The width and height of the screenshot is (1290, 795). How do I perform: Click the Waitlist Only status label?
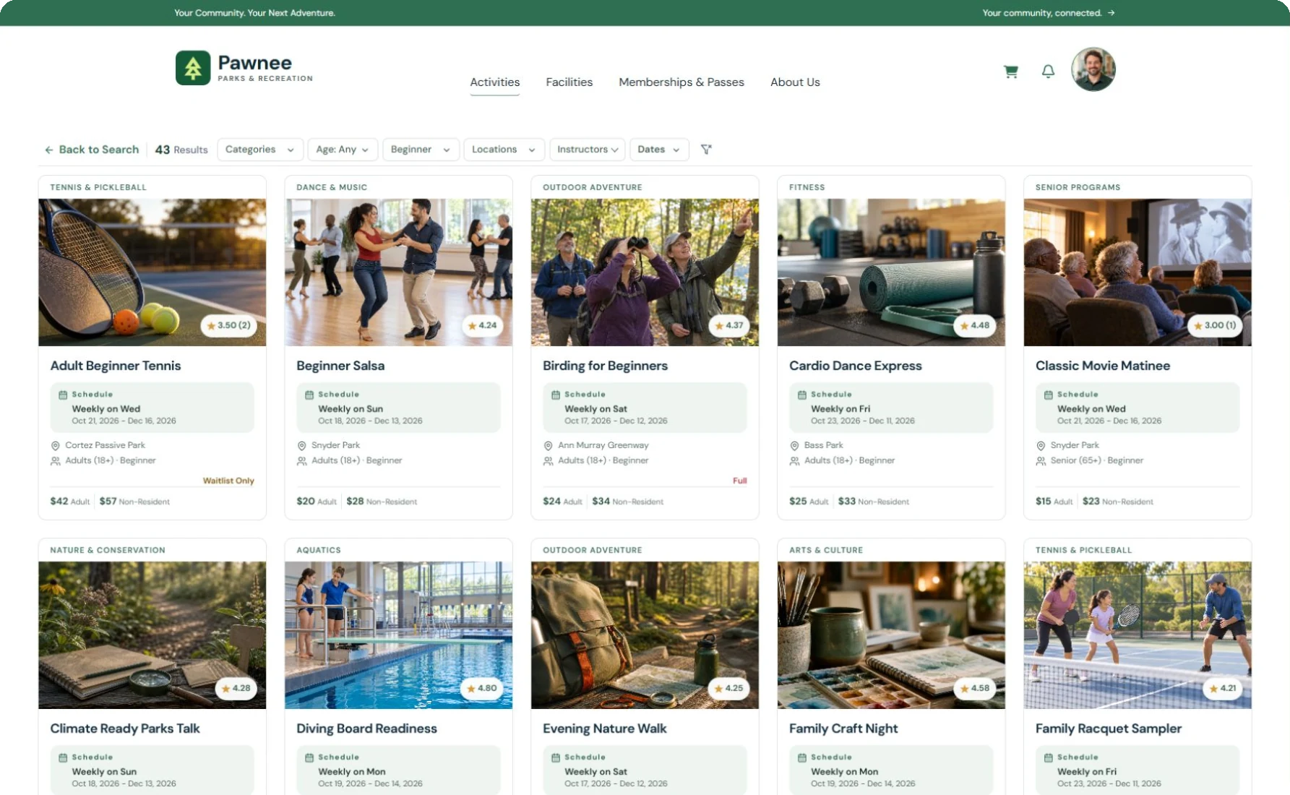click(x=228, y=481)
